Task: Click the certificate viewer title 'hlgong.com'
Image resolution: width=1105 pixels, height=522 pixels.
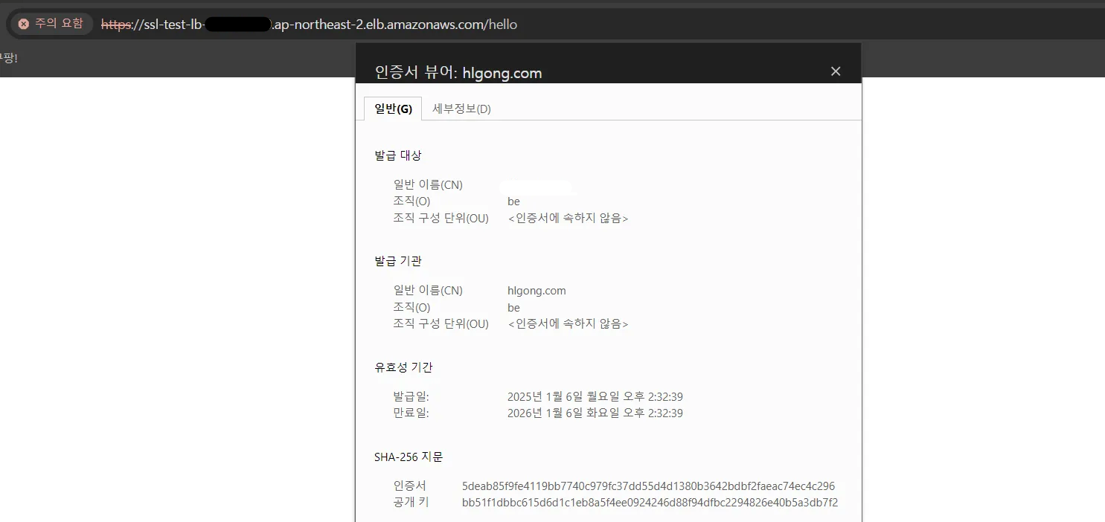Action: coord(502,73)
